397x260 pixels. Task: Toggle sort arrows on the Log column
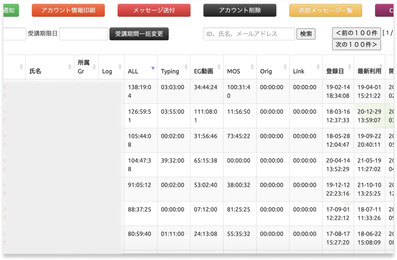click(x=120, y=67)
